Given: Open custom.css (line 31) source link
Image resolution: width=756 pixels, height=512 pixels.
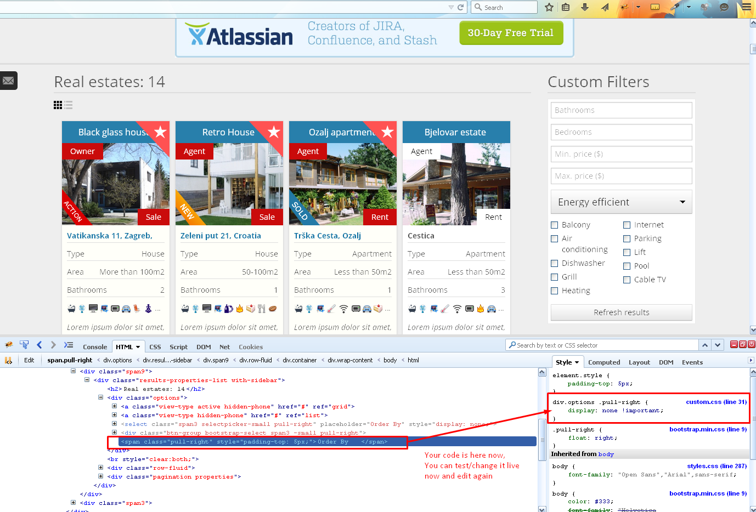Looking at the screenshot, I should tap(716, 402).
